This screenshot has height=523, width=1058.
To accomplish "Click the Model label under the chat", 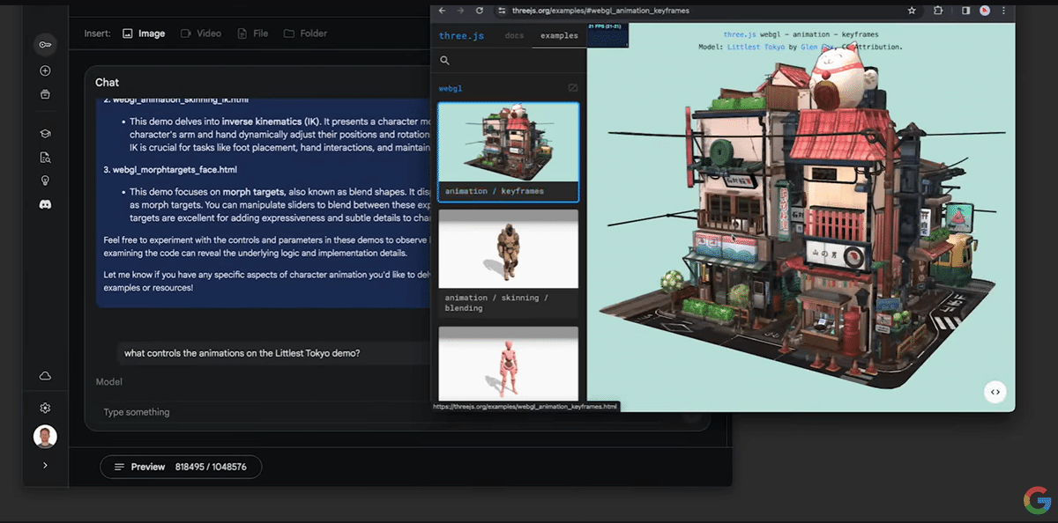I will [x=108, y=382].
